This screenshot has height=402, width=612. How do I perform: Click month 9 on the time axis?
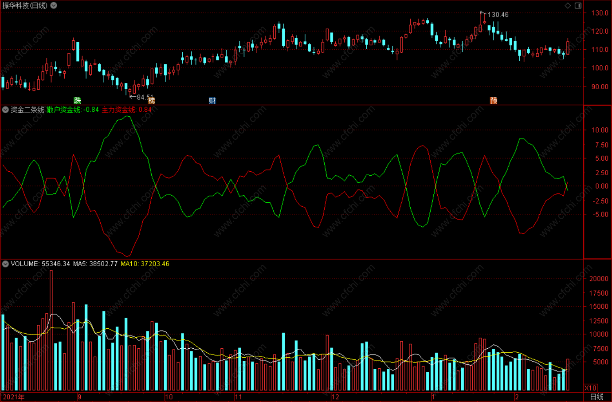point(79,397)
